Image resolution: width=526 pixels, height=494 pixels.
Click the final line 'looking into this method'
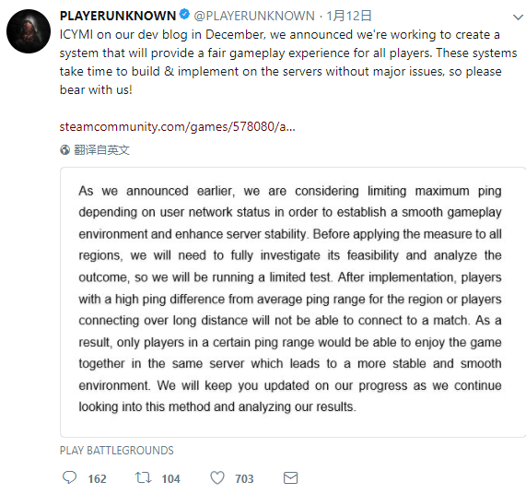pyautogui.click(x=217, y=406)
